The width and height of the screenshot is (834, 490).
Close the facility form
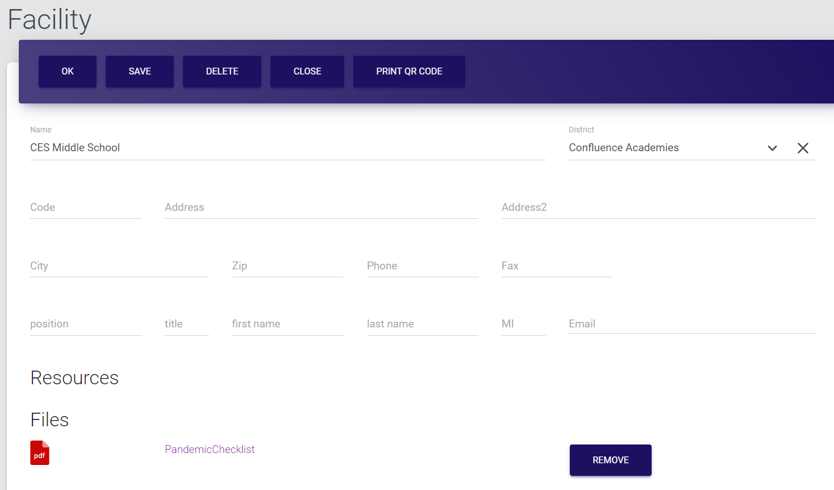(x=307, y=72)
